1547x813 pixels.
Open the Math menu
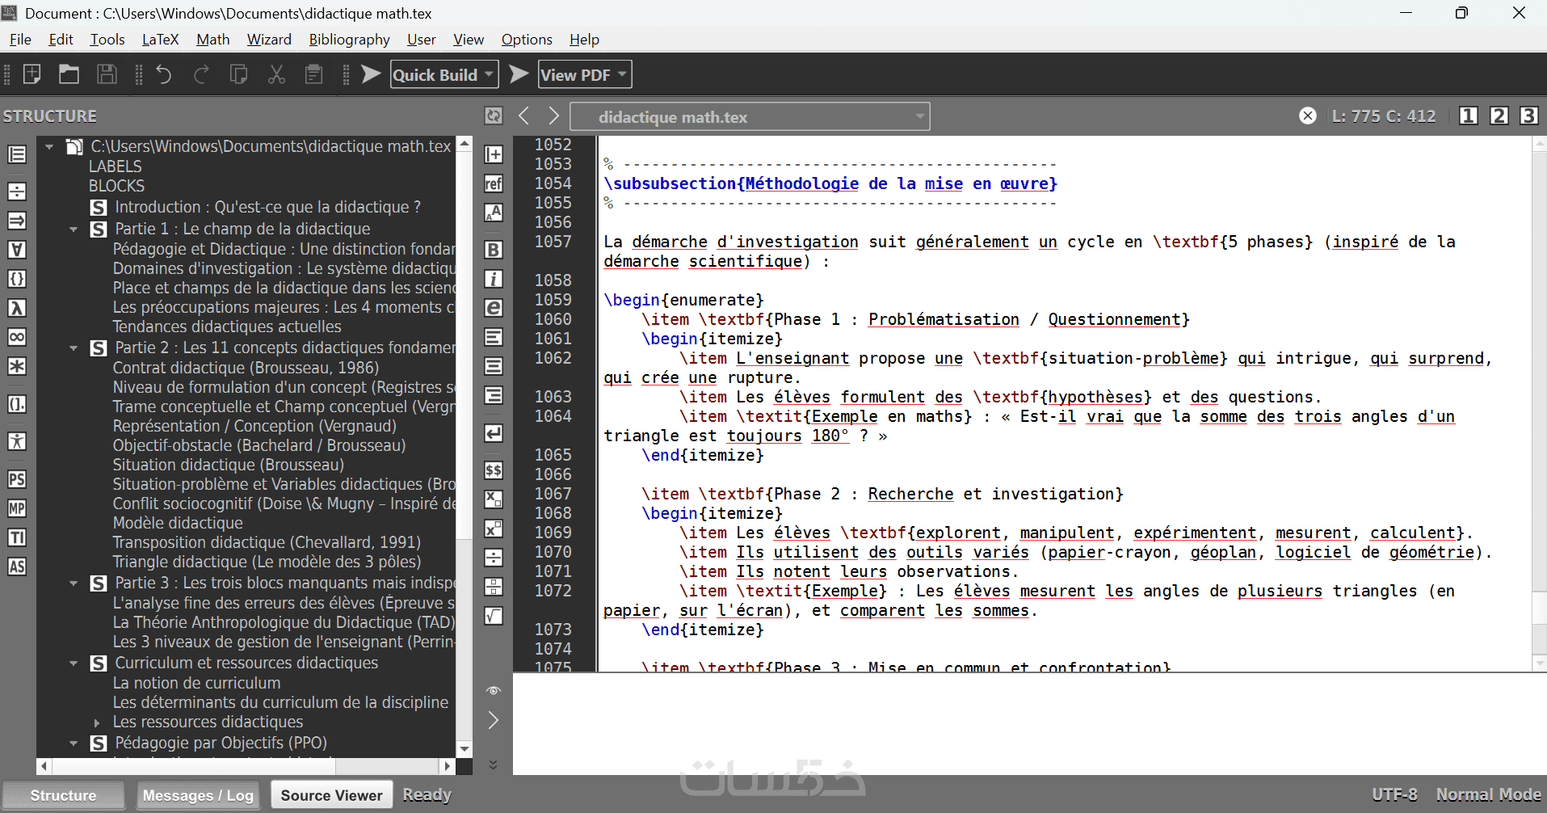(212, 40)
